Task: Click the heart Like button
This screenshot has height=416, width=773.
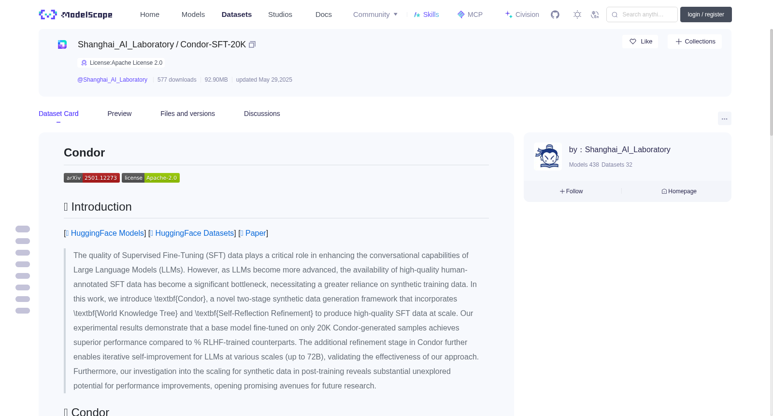Action: 640,42
